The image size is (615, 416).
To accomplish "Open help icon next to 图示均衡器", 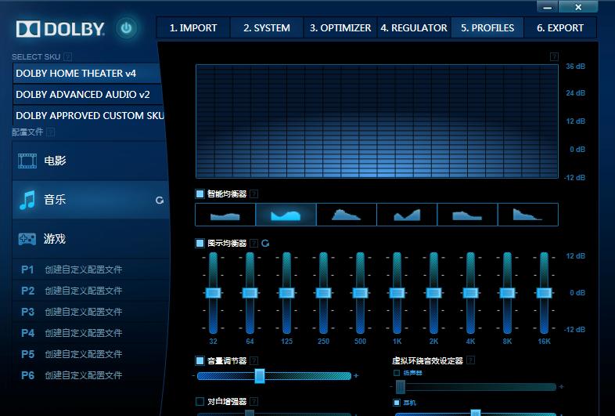I will tap(254, 243).
